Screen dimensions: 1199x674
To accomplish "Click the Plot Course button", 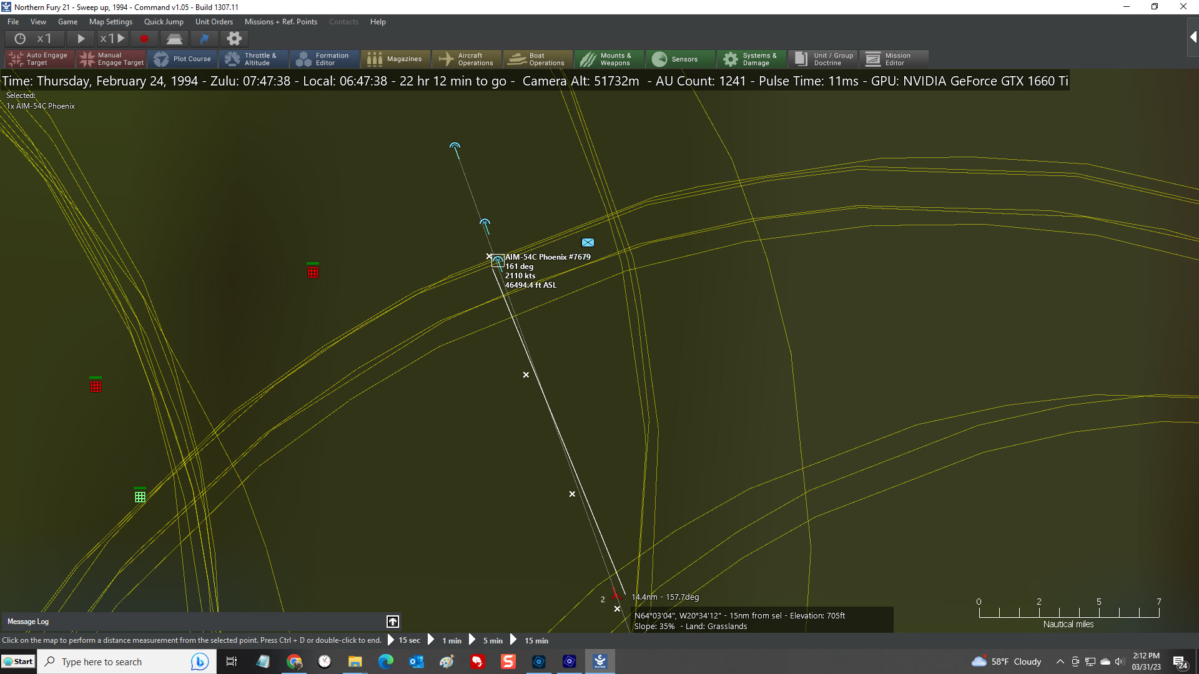I will 182,59.
